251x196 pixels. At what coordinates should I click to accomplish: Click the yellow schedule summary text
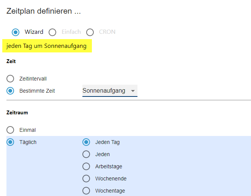click(x=47, y=46)
